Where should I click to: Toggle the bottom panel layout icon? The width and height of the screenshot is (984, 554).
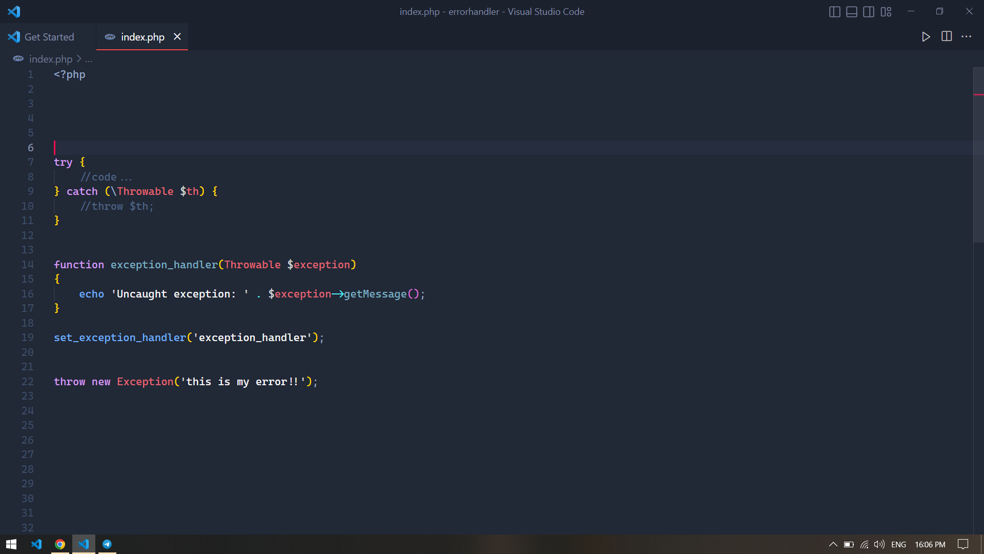pyautogui.click(x=851, y=12)
